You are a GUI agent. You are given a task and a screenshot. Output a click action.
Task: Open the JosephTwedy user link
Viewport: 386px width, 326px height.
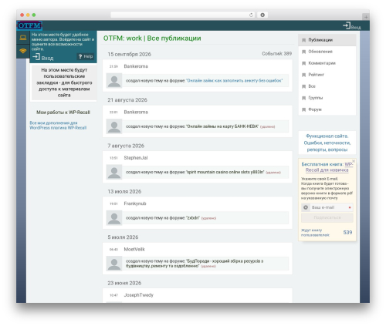tap(138, 295)
